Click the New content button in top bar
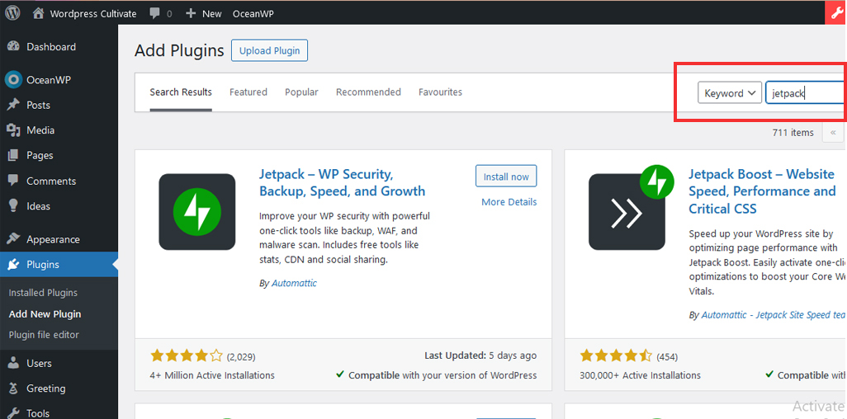847x419 pixels. (x=204, y=13)
